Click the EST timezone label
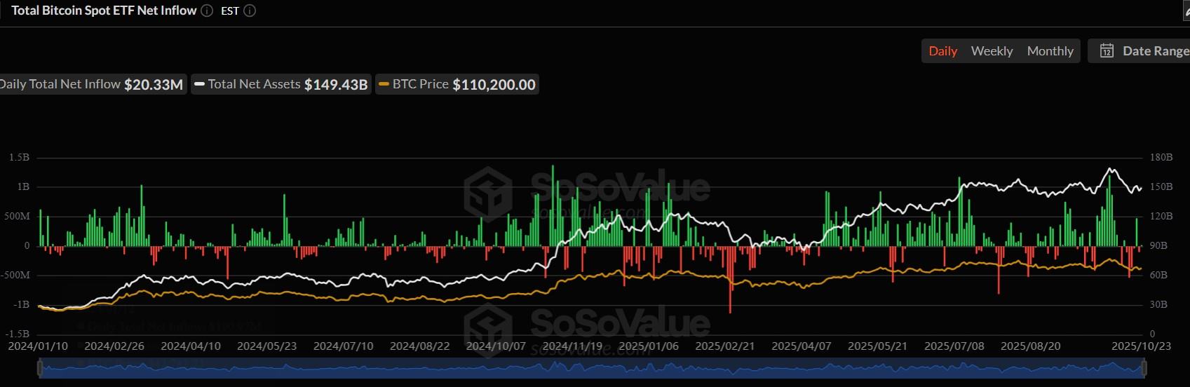Viewport: 1190px width, 387px height. (230, 11)
